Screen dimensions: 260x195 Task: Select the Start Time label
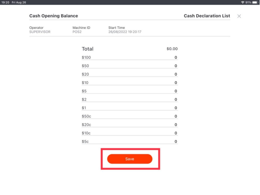pos(117,28)
